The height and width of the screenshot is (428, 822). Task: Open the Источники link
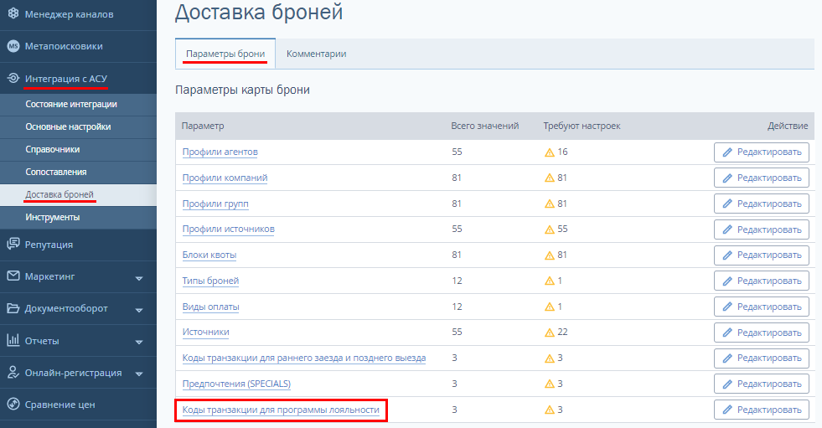pos(205,332)
